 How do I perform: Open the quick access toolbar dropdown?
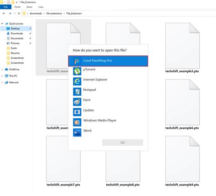click(x=16, y=2)
